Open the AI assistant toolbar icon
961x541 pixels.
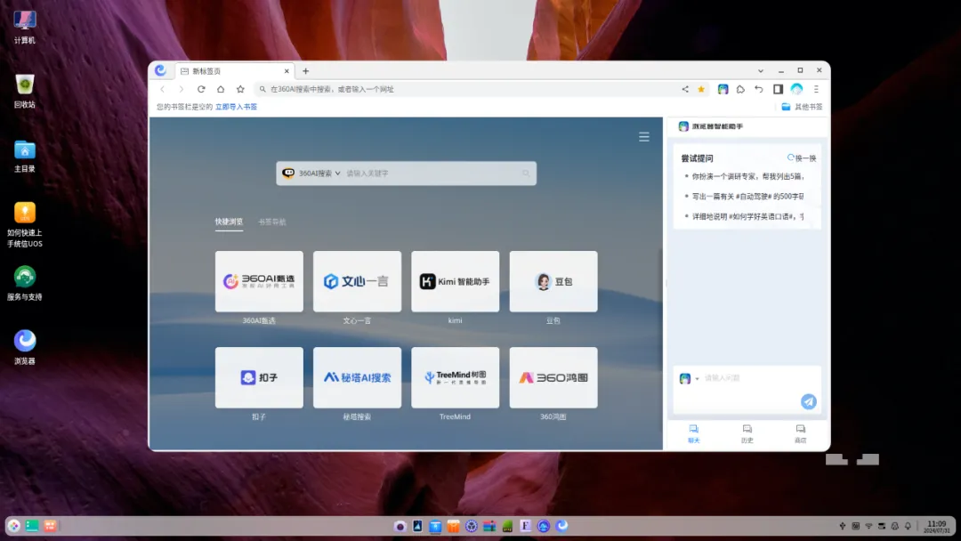tap(723, 89)
